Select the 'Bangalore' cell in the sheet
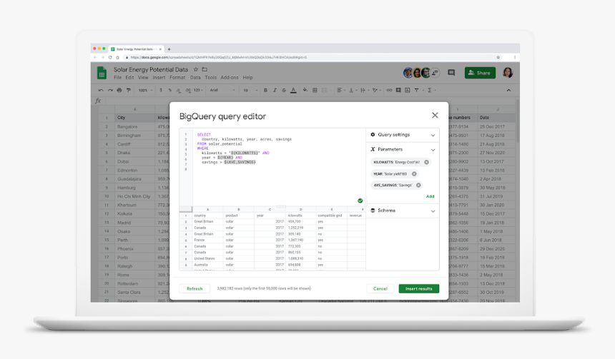The width and height of the screenshot is (615, 359). (x=134, y=127)
